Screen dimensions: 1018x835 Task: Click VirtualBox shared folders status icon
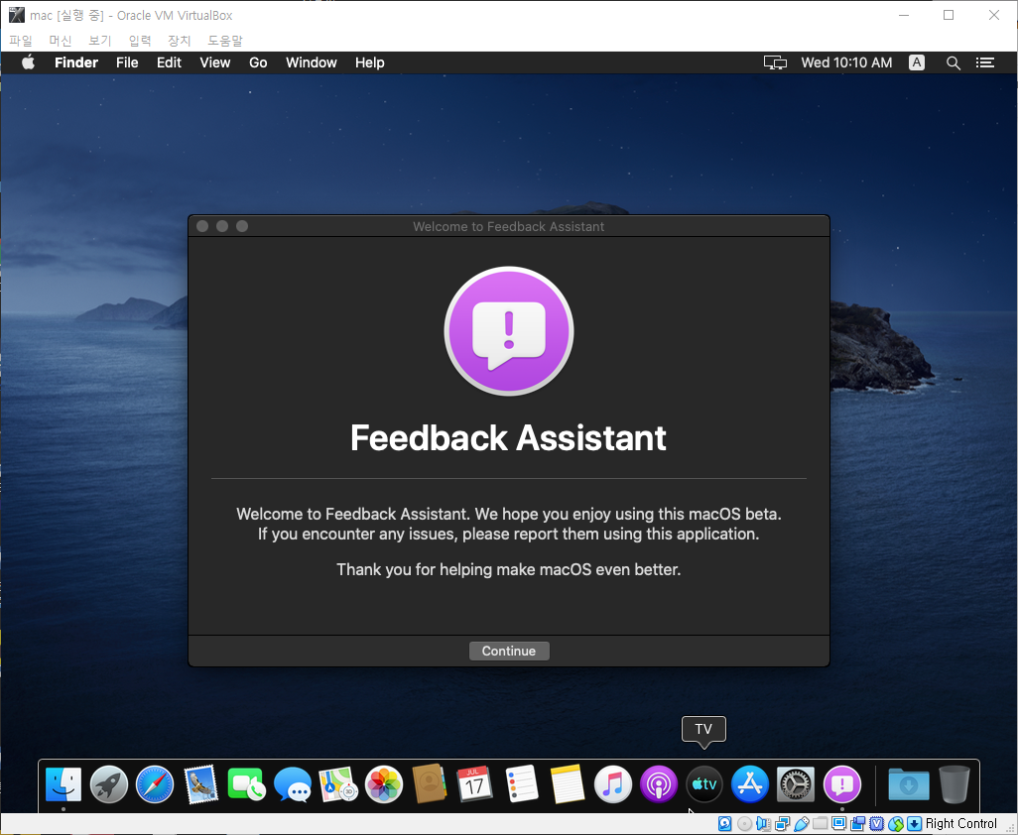click(x=820, y=823)
